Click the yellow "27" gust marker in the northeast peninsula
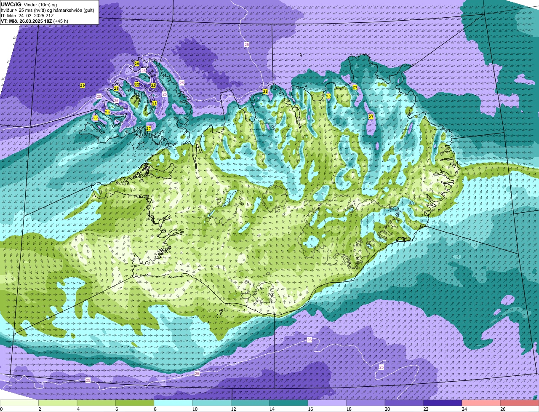 [355, 87]
